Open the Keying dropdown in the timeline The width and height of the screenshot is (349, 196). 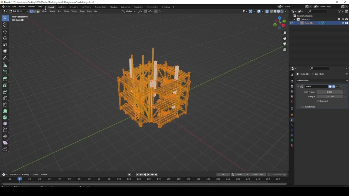coord(26,174)
